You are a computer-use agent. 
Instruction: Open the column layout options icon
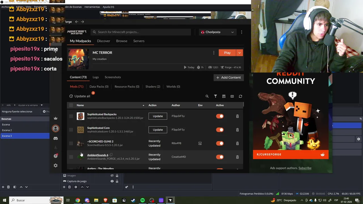coord(232,96)
